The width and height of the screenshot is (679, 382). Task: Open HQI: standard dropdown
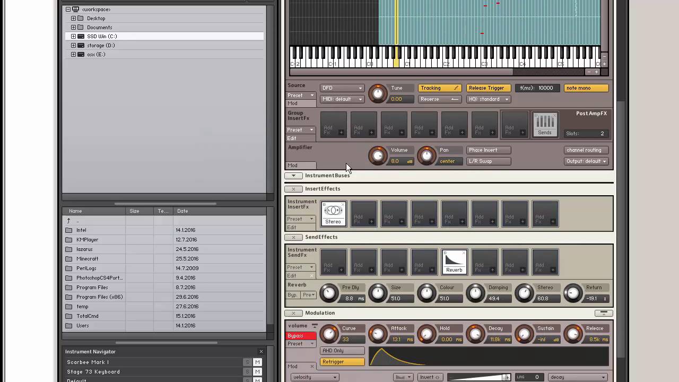489,99
